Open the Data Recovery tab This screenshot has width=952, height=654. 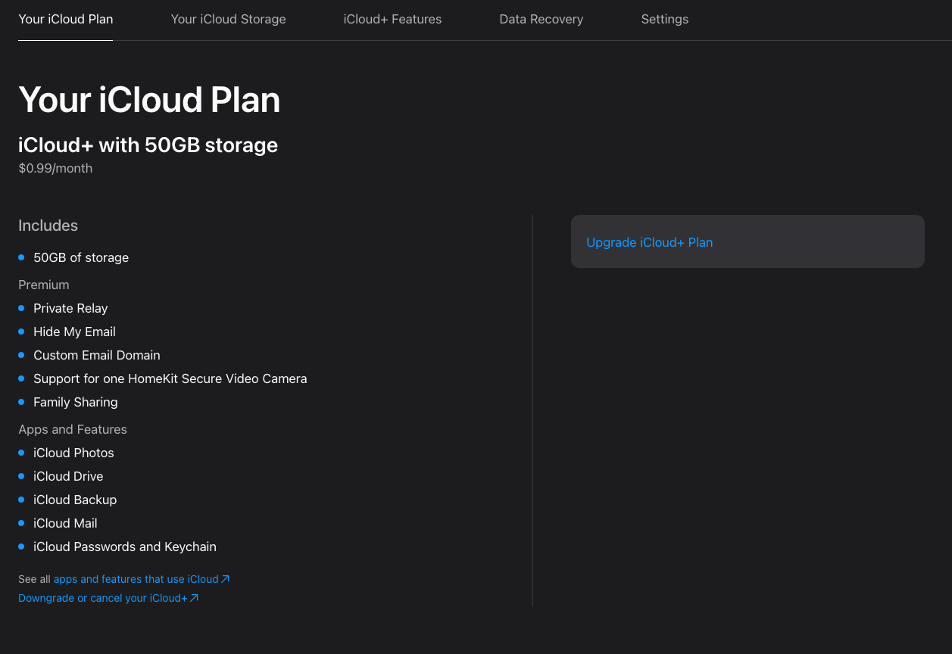coord(541,19)
